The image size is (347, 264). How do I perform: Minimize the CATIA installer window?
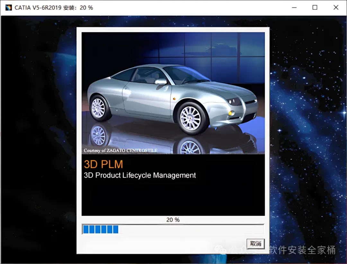click(x=294, y=7)
